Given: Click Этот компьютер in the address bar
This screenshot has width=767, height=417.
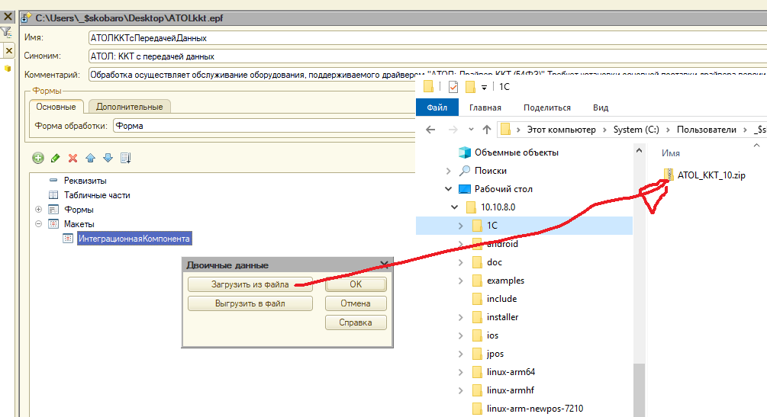Looking at the screenshot, I should (x=561, y=130).
